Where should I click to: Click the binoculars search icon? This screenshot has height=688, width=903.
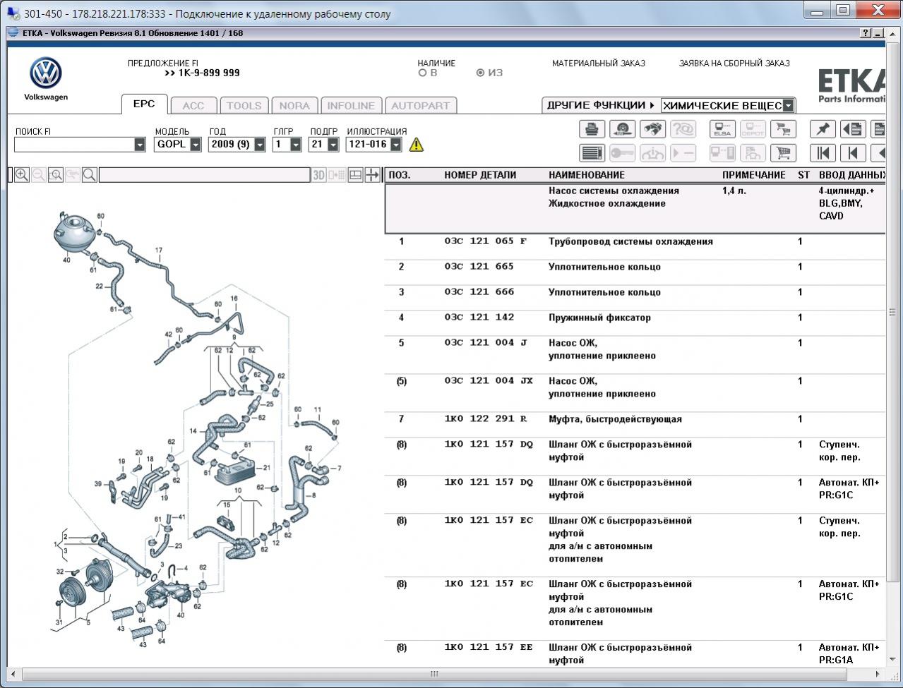pos(652,129)
